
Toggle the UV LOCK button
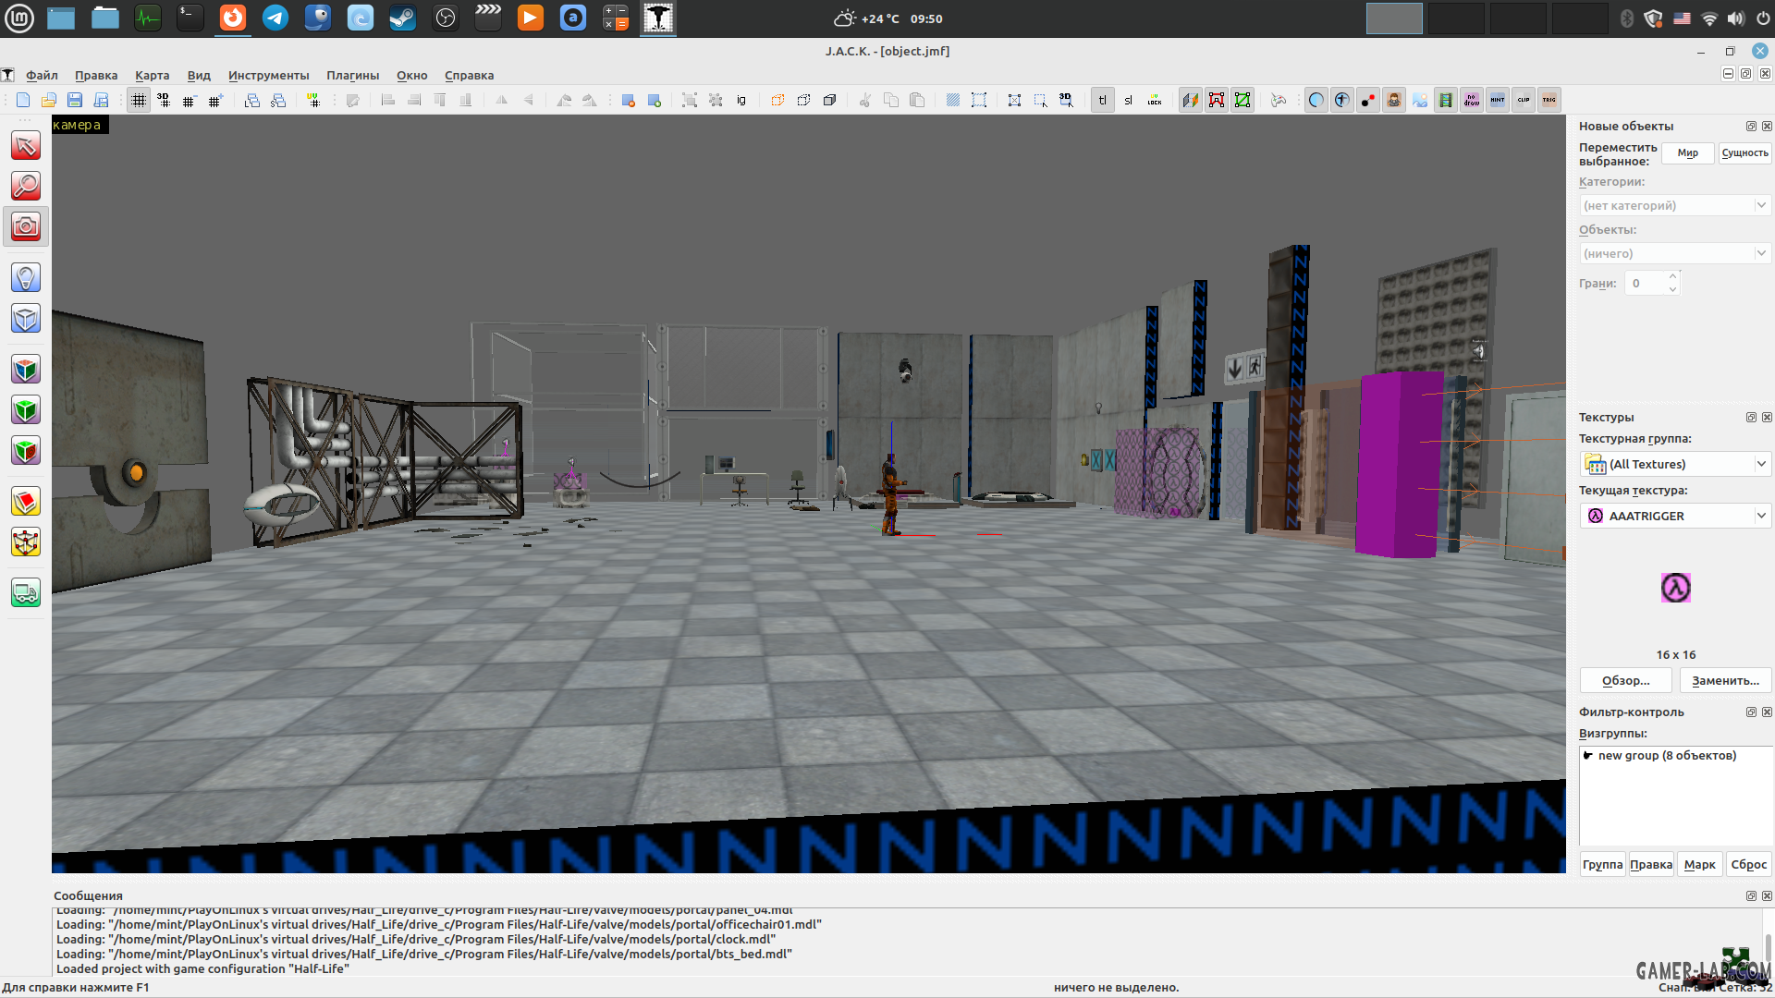coord(1155,101)
